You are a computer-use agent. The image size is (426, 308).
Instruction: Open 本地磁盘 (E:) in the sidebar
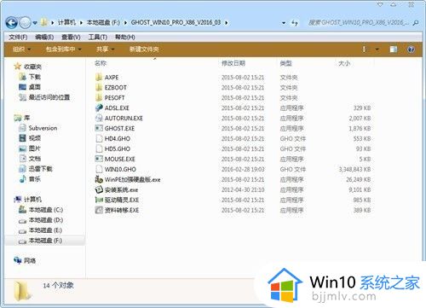(45, 230)
